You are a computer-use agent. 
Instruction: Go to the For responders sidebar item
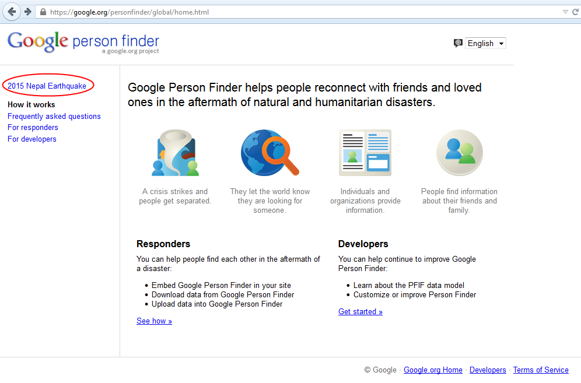coord(33,128)
